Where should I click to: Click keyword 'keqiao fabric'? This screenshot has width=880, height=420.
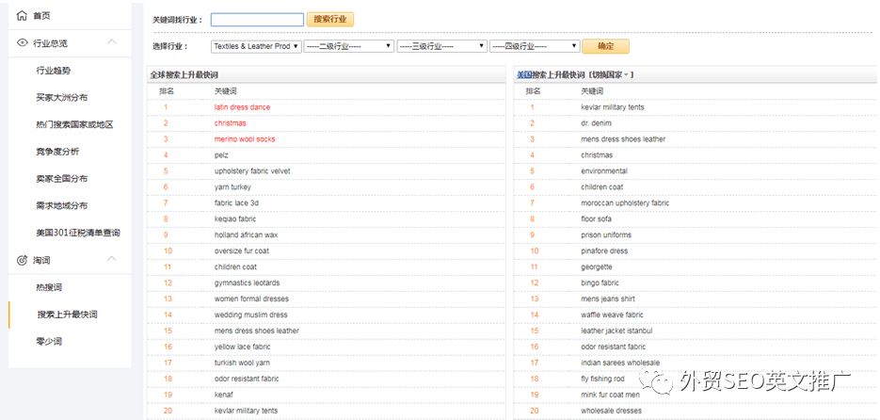[x=234, y=219]
